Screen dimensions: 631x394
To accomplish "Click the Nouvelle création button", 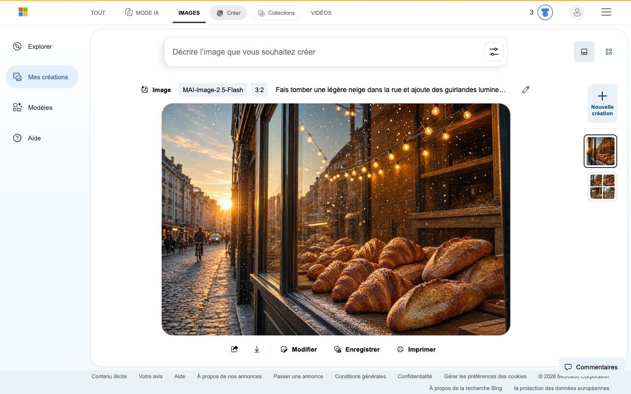I will (602, 103).
